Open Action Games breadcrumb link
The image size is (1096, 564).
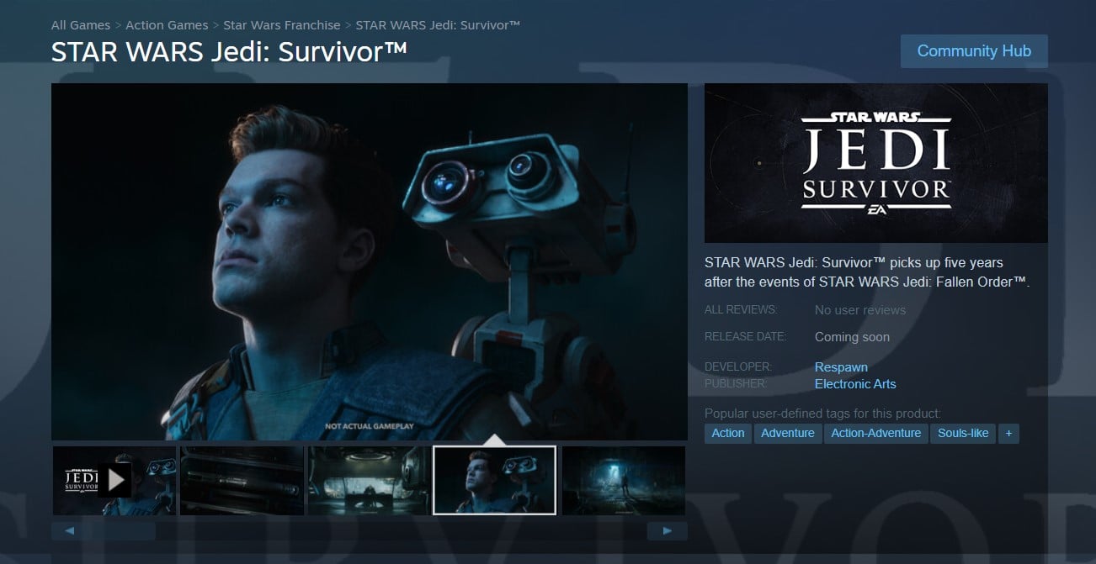(x=167, y=25)
